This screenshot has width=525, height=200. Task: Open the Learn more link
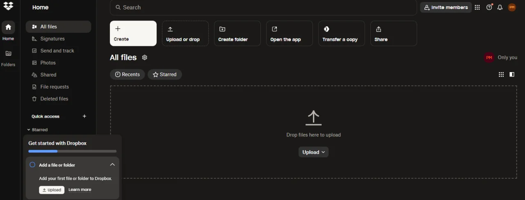pos(80,190)
